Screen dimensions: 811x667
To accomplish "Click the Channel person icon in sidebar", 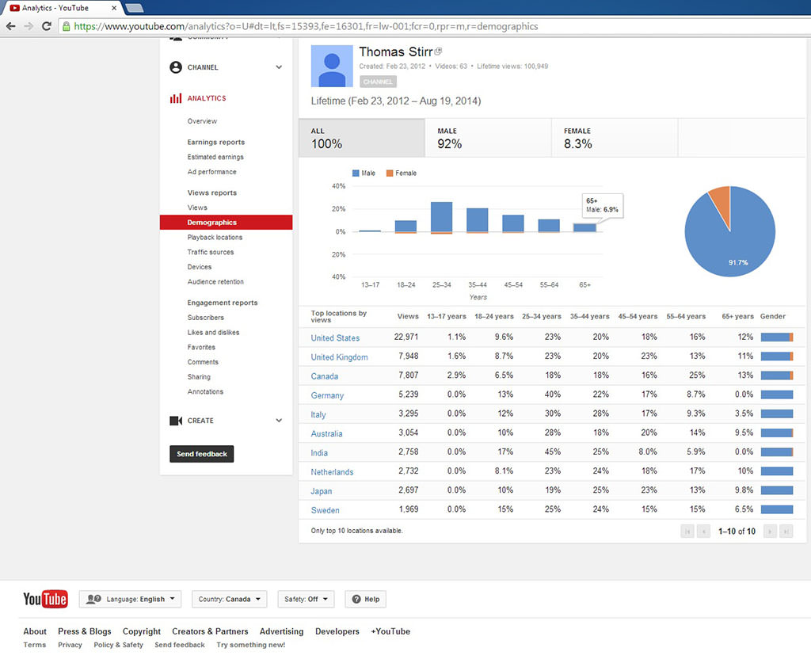I will point(176,67).
